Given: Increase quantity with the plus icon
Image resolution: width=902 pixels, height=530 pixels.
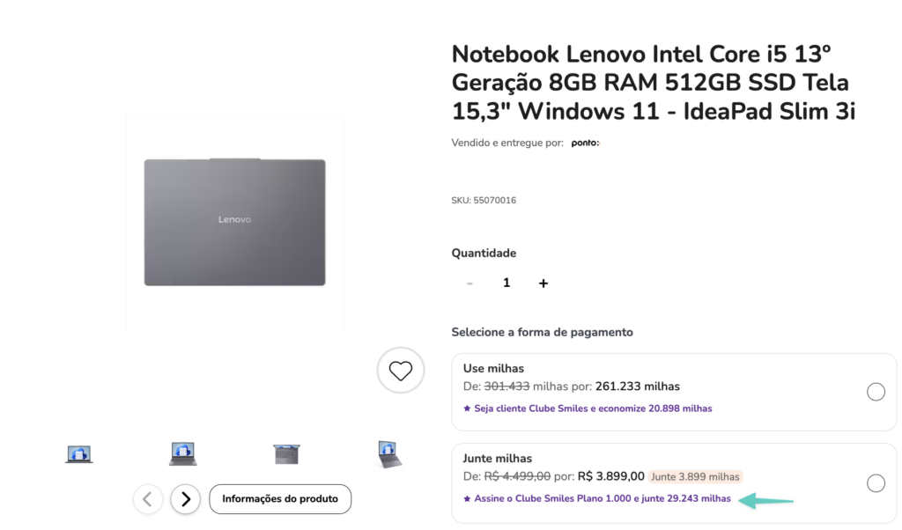Looking at the screenshot, I should click(543, 283).
